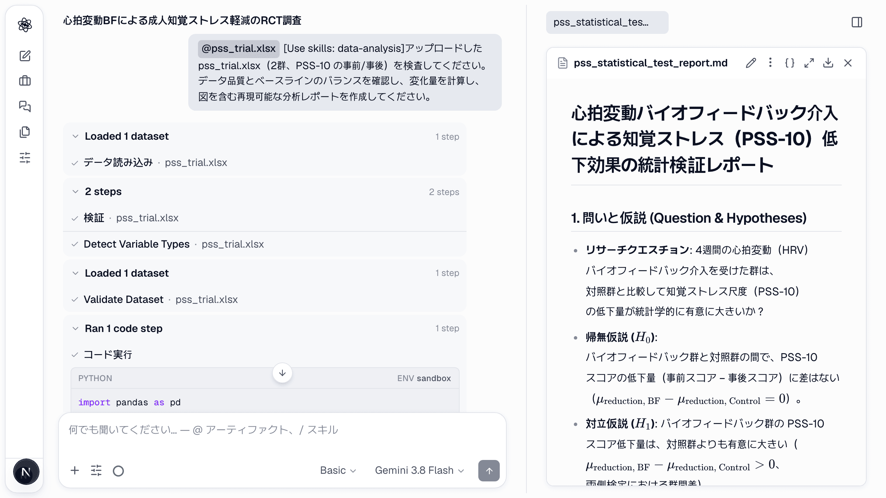
Task: Collapse the first Loaded 1 dataset group
Action: (x=75, y=136)
